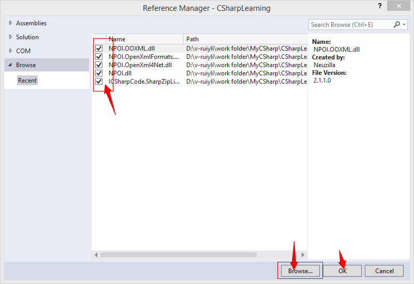This screenshot has height=284, width=414.
Task: Sort the list by Name column header
Action: 145,39
